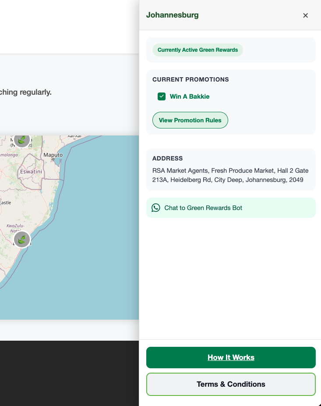Close the Johannesburg details panel
Screen dimensions: 321x406
pyautogui.click(x=305, y=15)
